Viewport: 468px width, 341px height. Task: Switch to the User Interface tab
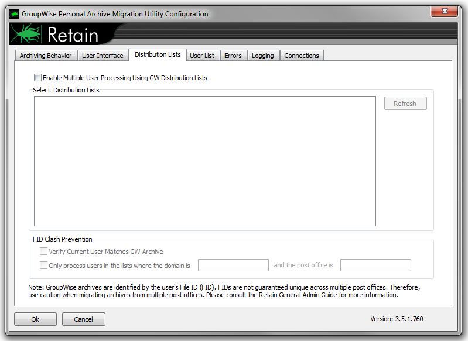point(103,56)
